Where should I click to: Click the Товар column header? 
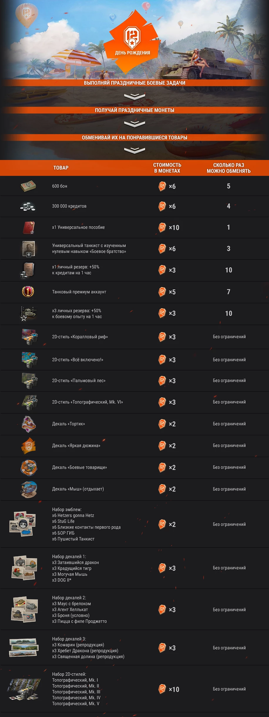(61, 168)
